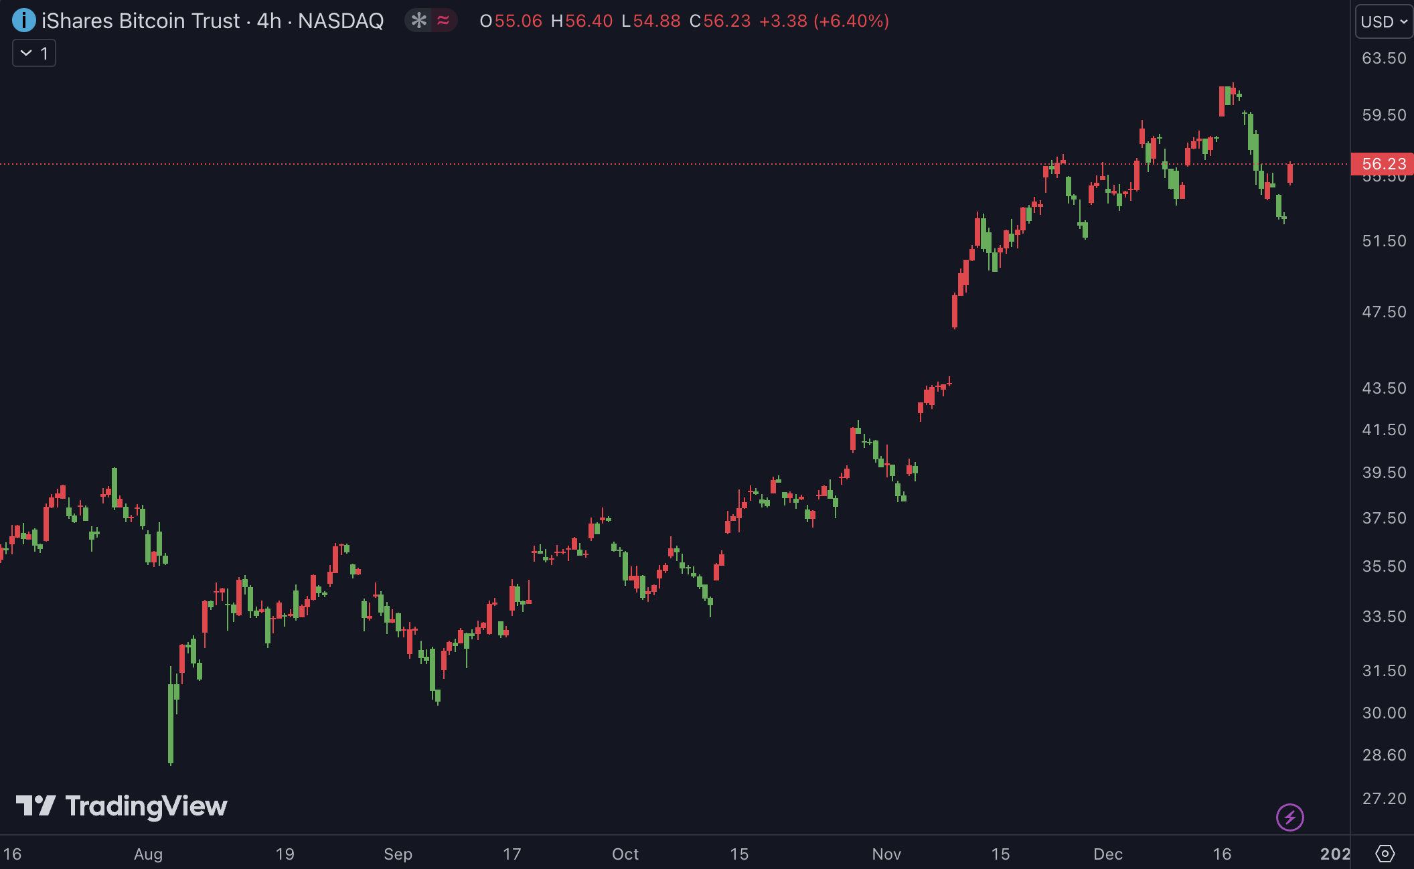The image size is (1414, 869).
Task: Click the TradingView logo
Action: click(x=121, y=806)
